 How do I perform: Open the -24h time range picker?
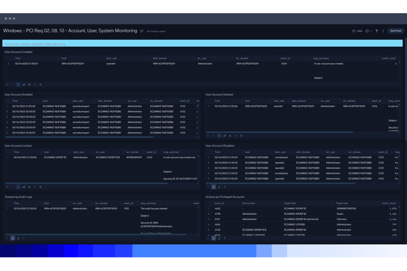(357, 31)
